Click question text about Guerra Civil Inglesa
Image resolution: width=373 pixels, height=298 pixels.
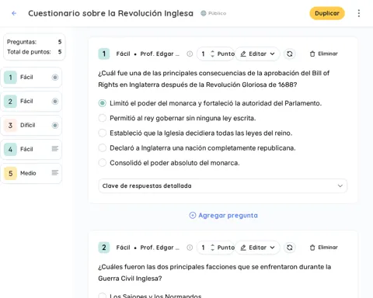tap(214, 272)
